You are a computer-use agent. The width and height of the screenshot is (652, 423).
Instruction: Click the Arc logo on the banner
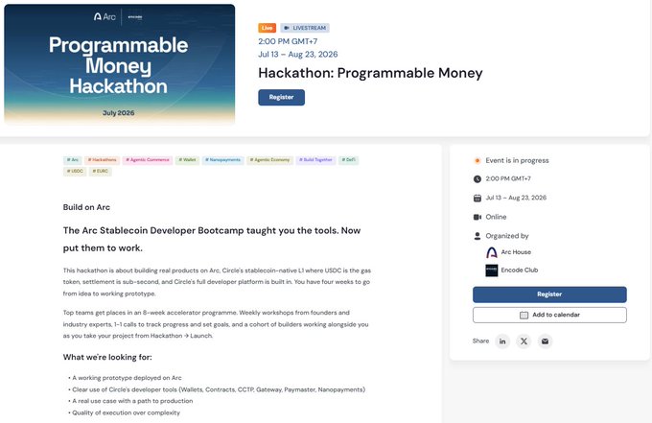(105, 16)
